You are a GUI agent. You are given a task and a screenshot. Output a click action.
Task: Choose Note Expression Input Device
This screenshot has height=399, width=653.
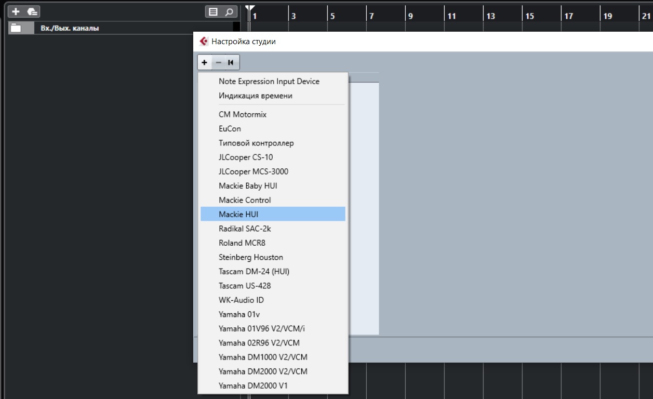coord(273,82)
